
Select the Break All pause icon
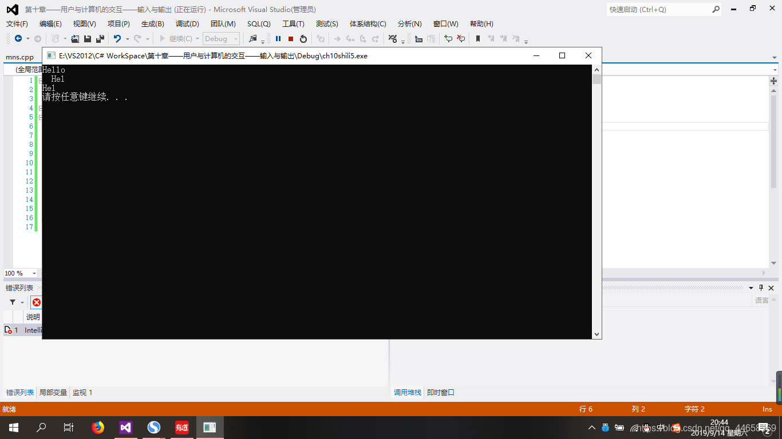click(278, 38)
